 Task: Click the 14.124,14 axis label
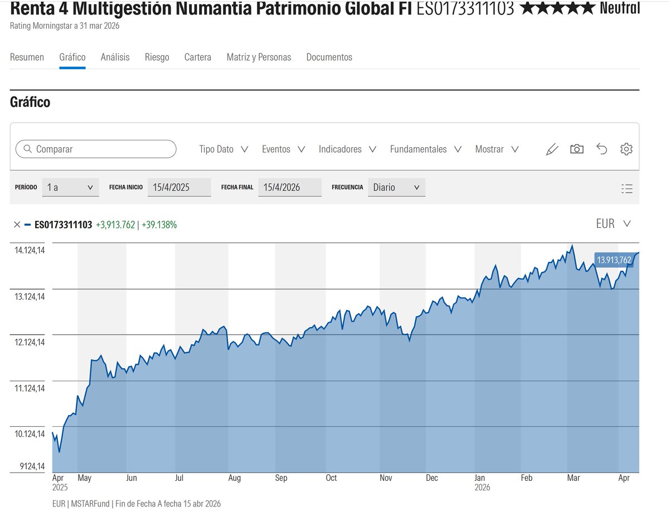click(30, 250)
